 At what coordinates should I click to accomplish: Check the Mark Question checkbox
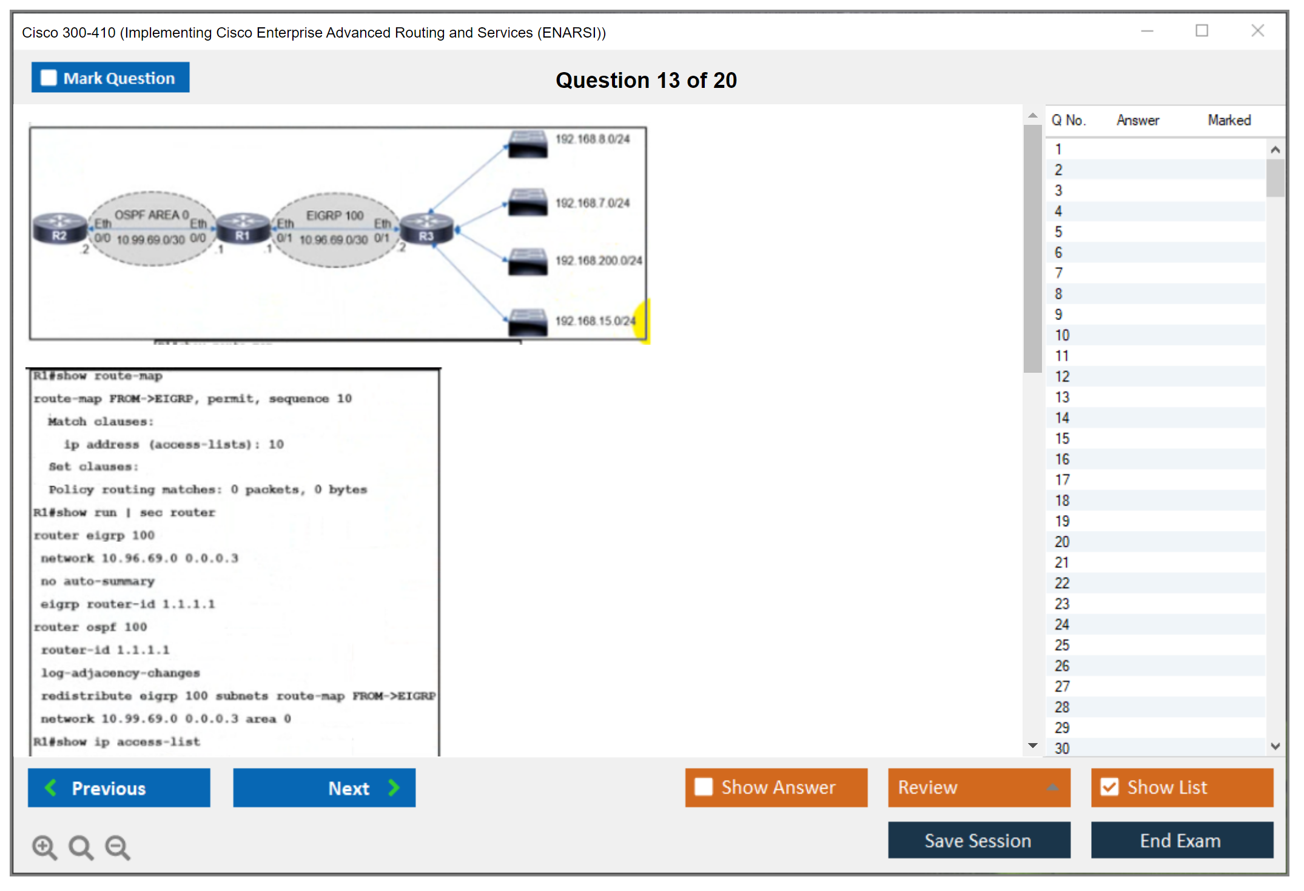49,78
